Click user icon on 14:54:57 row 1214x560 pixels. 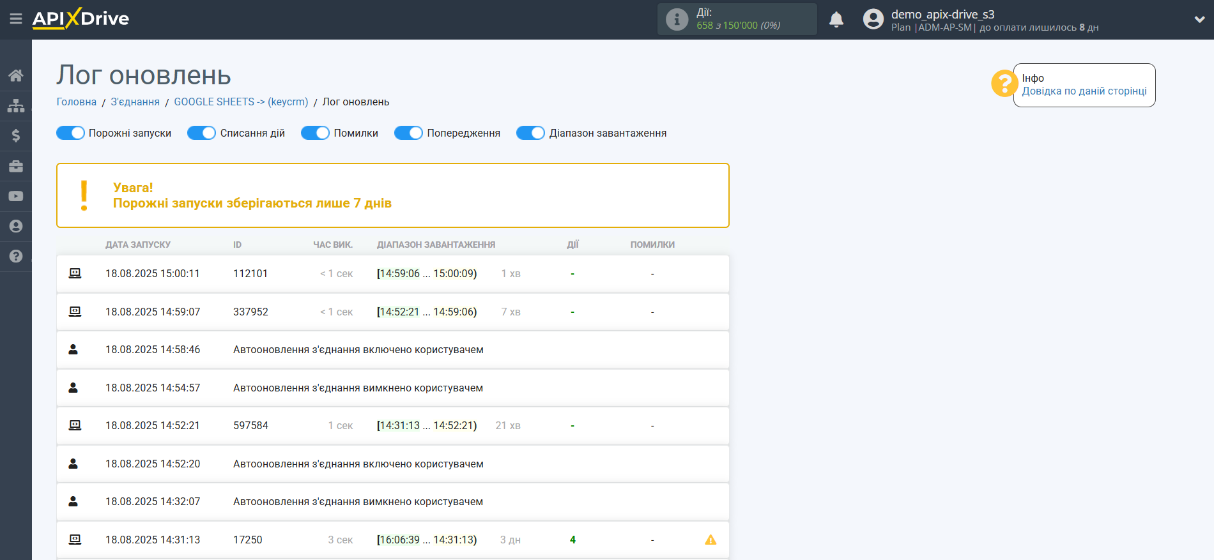point(73,388)
